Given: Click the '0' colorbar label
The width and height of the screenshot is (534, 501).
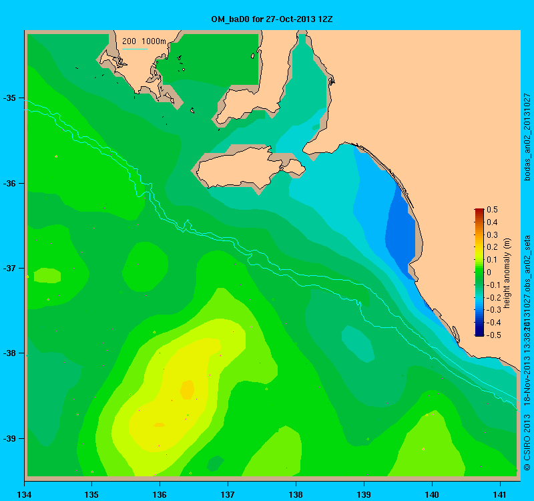Looking at the screenshot, I should [x=489, y=273].
